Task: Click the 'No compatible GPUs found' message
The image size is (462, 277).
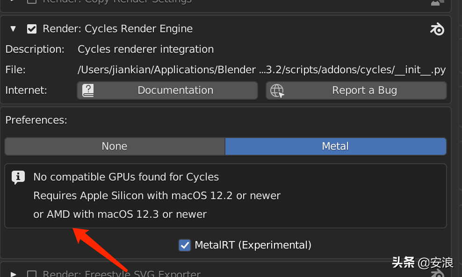Action: pyautogui.click(x=126, y=177)
